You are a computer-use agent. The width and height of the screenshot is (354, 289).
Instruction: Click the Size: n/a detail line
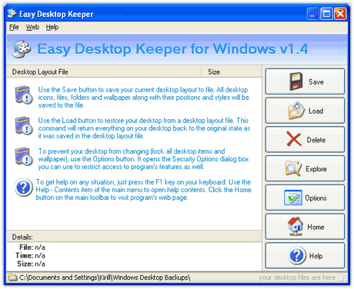(31, 264)
